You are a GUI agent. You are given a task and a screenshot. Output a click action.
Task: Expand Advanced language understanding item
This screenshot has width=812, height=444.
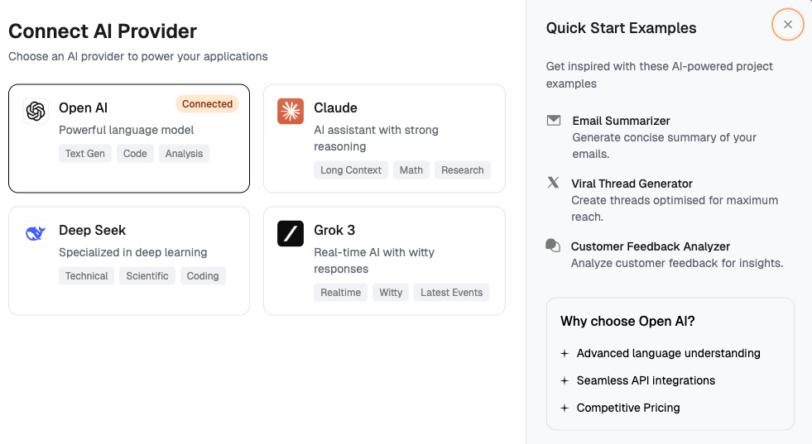tap(565, 353)
